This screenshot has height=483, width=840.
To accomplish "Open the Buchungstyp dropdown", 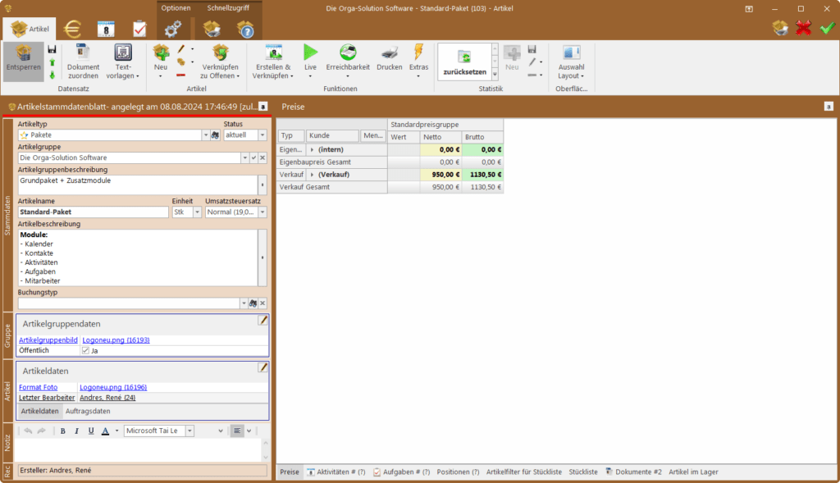I will click(244, 303).
